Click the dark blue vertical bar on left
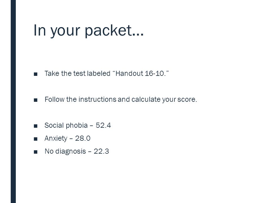This screenshot has width=271, height=203. pyautogui.click(x=13, y=101)
